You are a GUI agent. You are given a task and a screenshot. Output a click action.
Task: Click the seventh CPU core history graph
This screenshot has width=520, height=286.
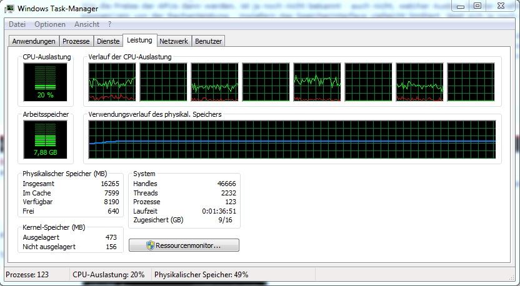419,82
